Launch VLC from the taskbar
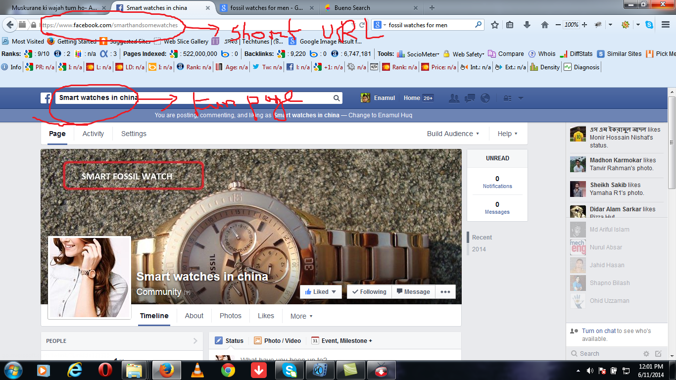 (x=197, y=370)
